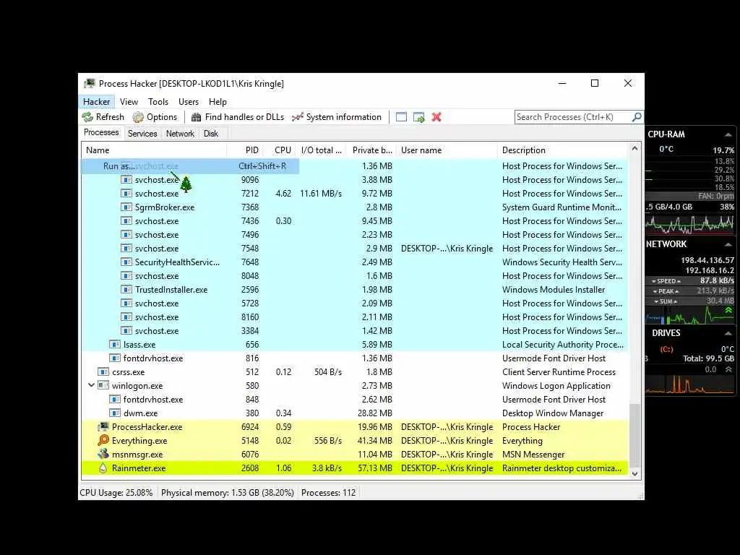
Task: Click the process list scroll up arrow
Action: click(634, 149)
